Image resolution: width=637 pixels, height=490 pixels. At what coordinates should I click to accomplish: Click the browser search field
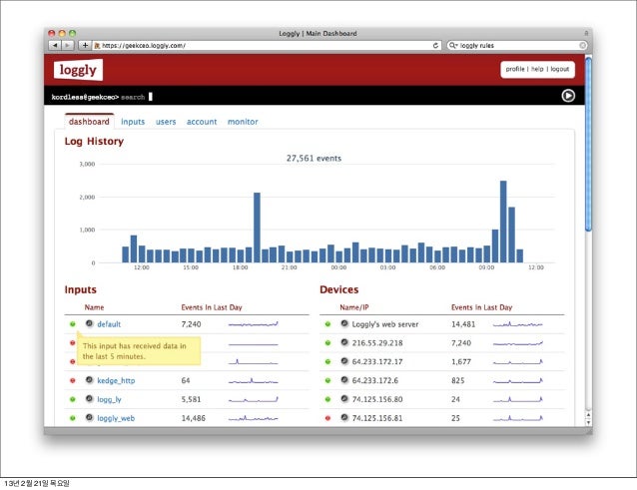[x=517, y=46]
